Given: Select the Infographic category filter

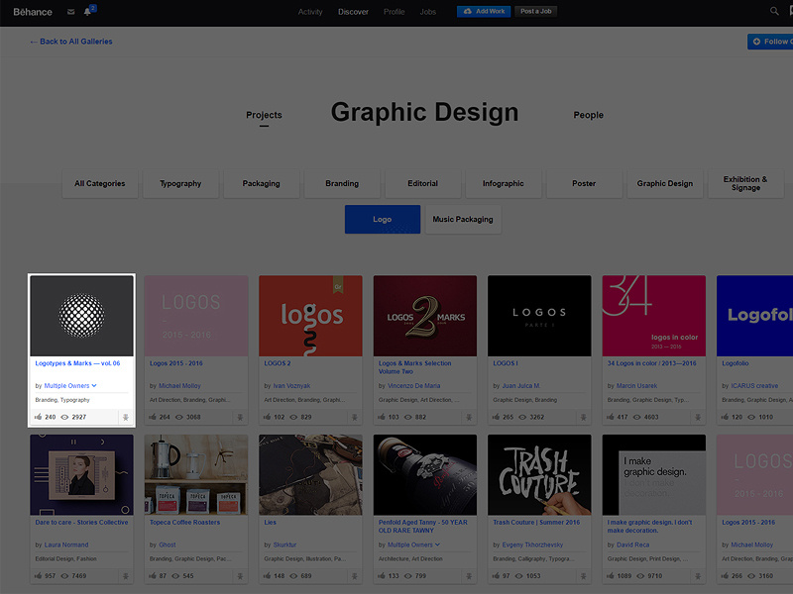Looking at the screenshot, I should pyautogui.click(x=504, y=183).
